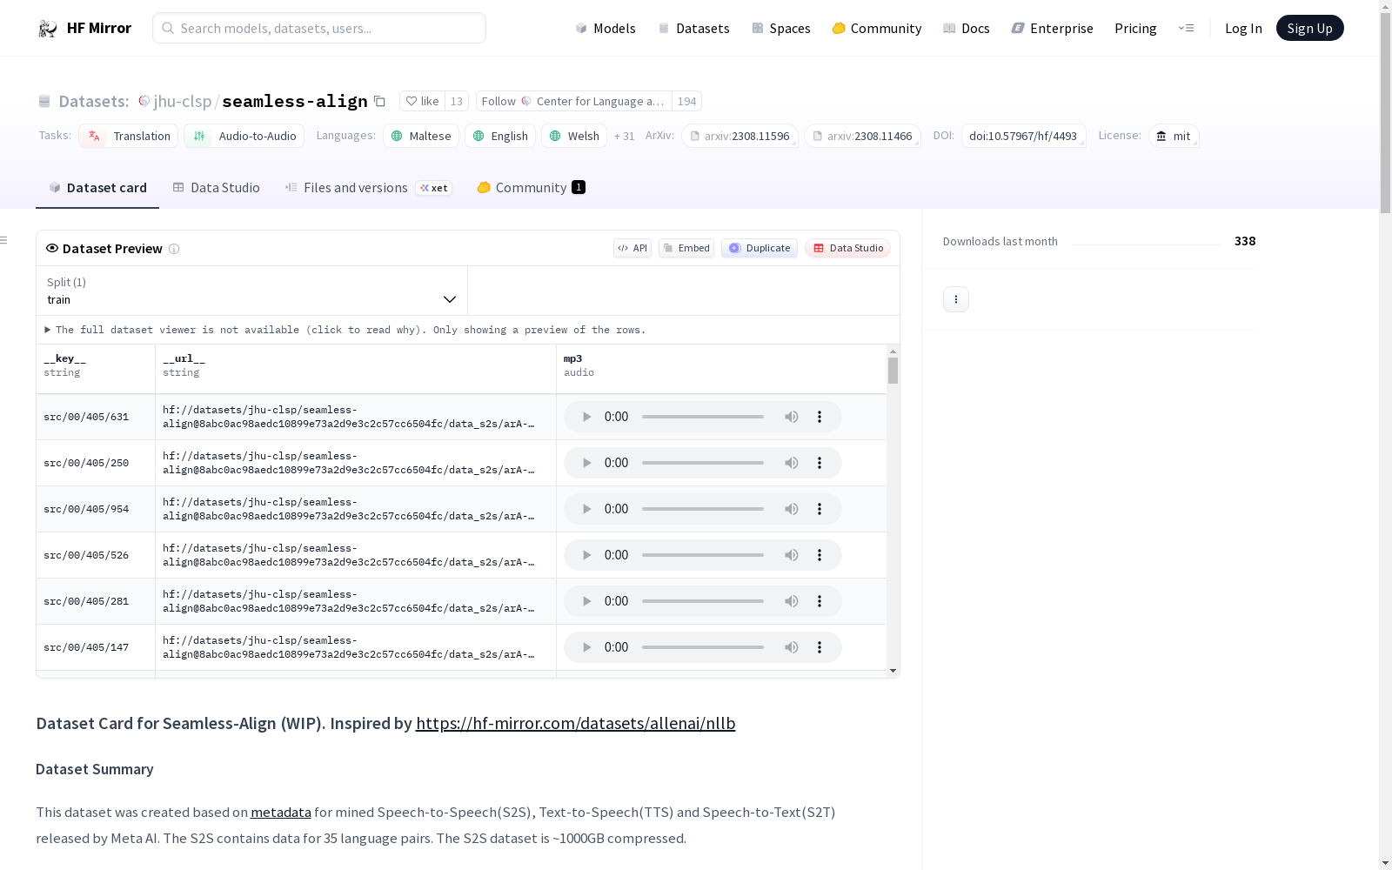Open the allenai/nllb dataset link

coord(575,724)
